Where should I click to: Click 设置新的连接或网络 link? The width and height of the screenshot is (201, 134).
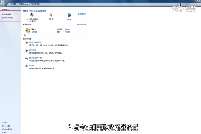(x=35, y=42)
